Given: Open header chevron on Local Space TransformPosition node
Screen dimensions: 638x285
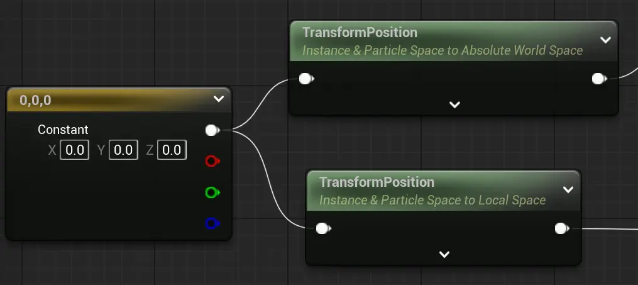Looking at the screenshot, I should click(568, 190).
